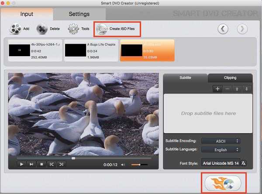Select the highlighted orange video clip
Image resolution: width=262 pixels, height=194 pixels.
tap(148, 51)
